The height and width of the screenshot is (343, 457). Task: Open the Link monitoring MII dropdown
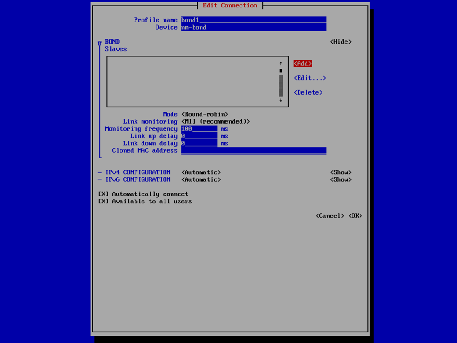coord(216,121)
